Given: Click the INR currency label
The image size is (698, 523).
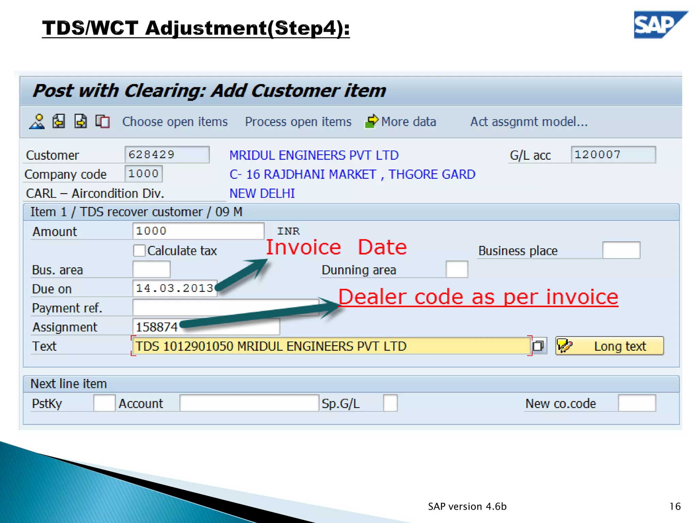Looking at the screenshot, I should pyautogui.click(x=288, y=231).
